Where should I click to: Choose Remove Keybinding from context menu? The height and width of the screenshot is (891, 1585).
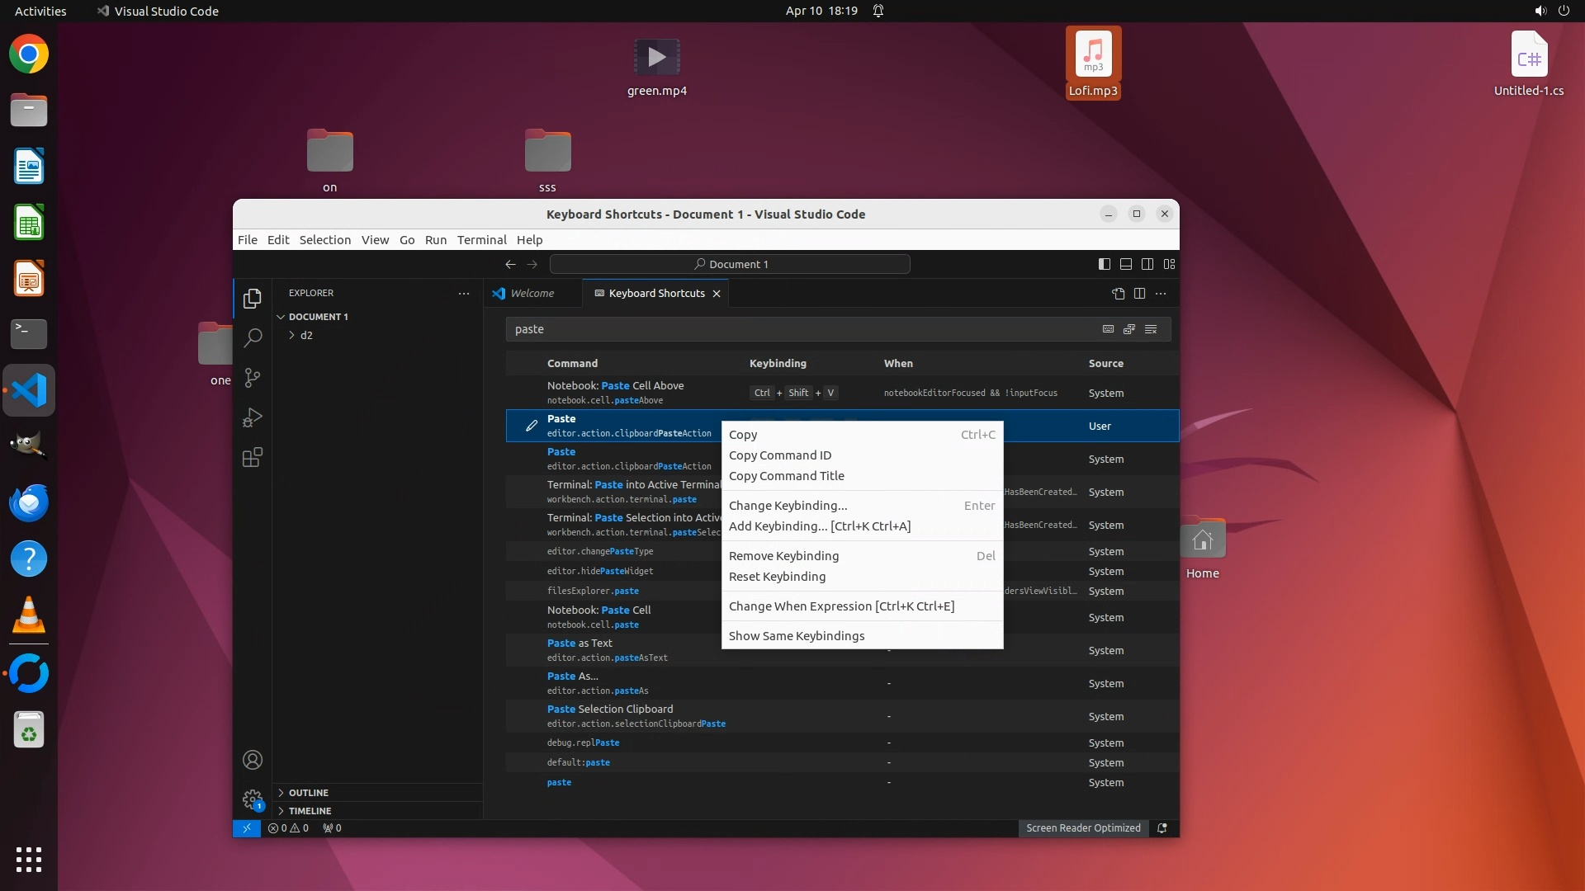(x=783, y=556)
